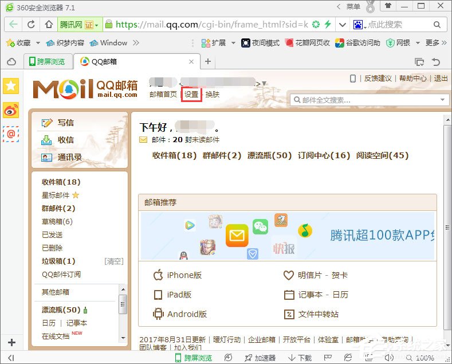The width and height of the screenshot is (452, 364).
Task: Click 退出 to log out
Action: [441, 78]
